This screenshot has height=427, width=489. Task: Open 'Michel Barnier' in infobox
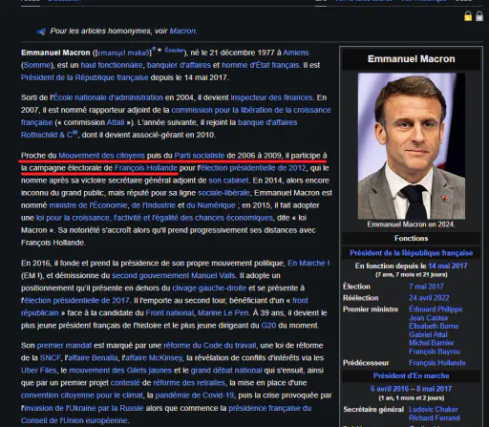(x=432, y=343)
